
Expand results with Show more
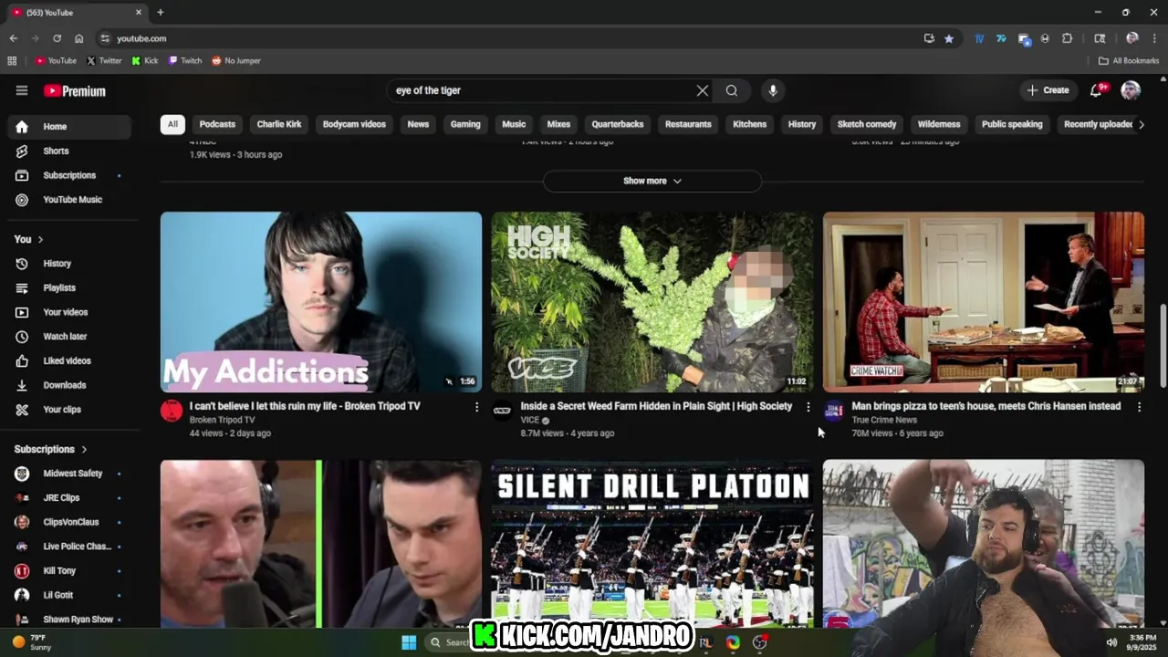(652, 181)
